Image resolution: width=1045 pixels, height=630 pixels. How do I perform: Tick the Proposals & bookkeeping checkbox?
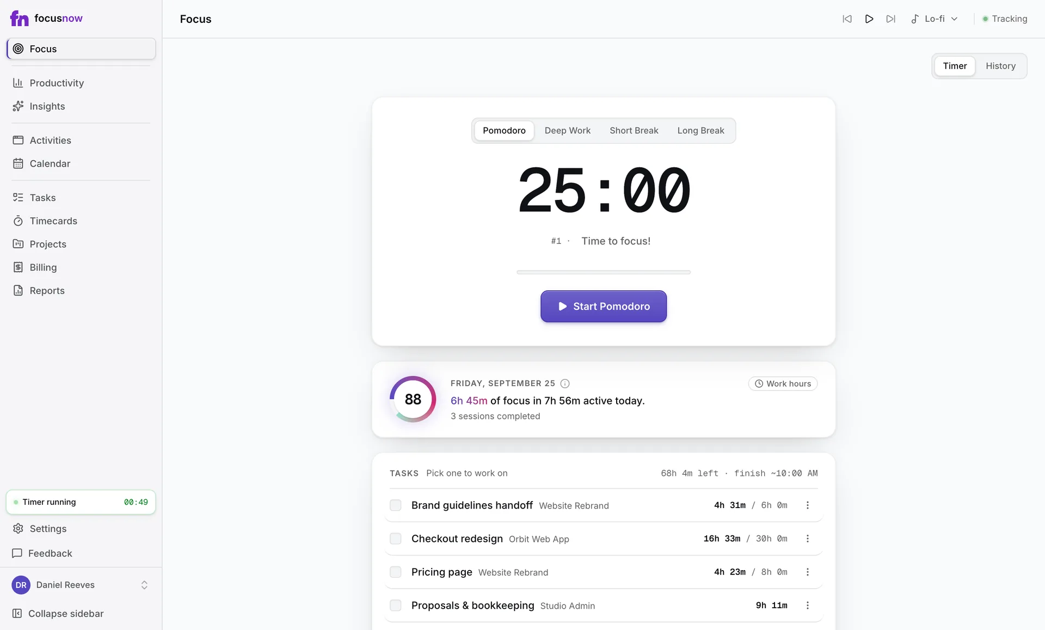[396, 605]
